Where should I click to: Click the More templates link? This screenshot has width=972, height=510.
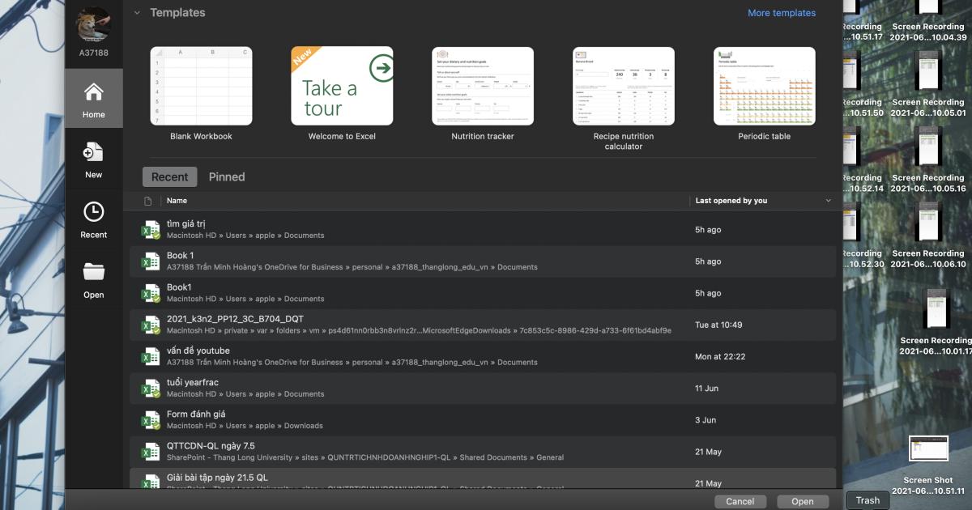coord(782,13)
